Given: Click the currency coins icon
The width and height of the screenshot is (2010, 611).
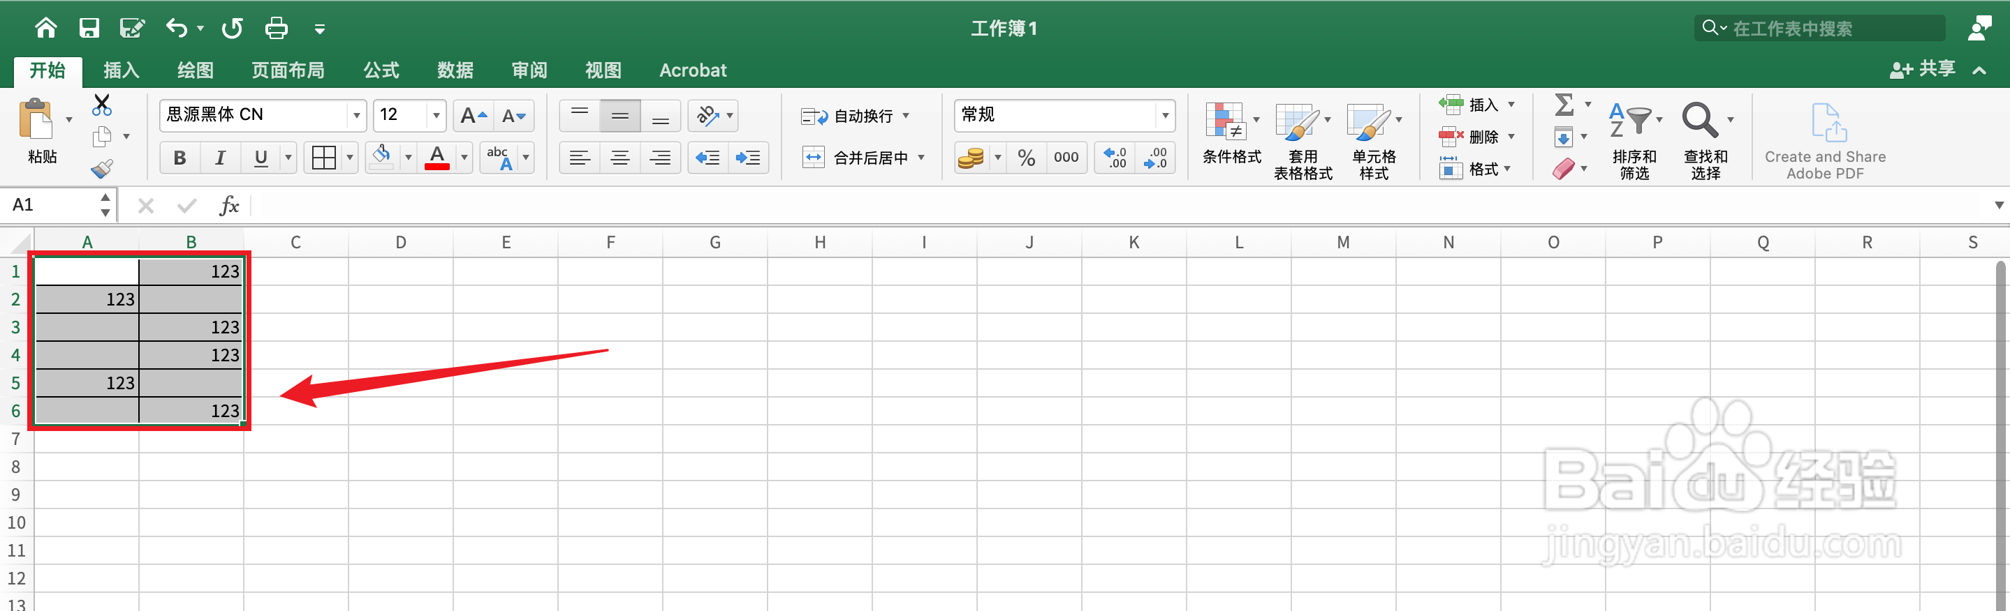Looking at the screenshot, I should [971, 158].
